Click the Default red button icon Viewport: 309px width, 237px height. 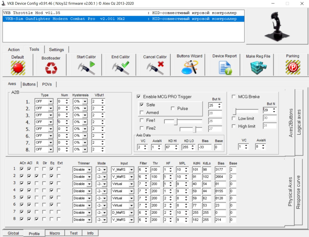tap(18, 68)
